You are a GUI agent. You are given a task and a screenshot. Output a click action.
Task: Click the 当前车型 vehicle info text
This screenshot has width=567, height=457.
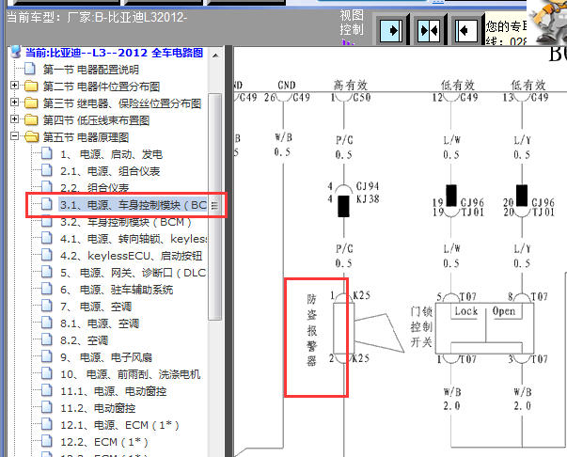pyautogui.click(x=97, y=17)
